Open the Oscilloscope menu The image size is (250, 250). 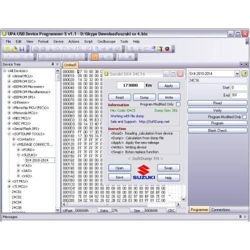[x=106, y=41]
